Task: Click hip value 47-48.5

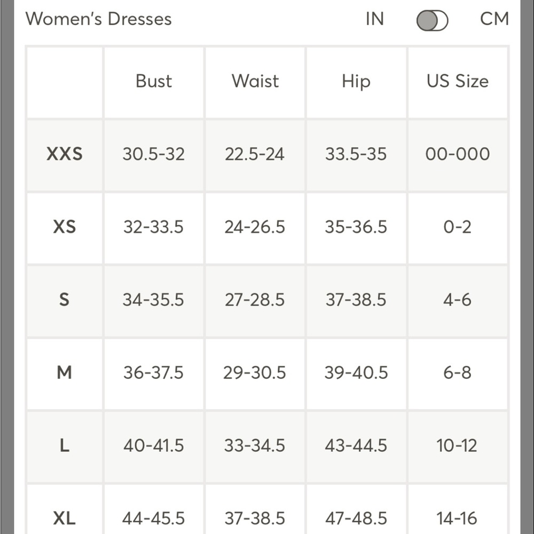Action: coord(356,519)
